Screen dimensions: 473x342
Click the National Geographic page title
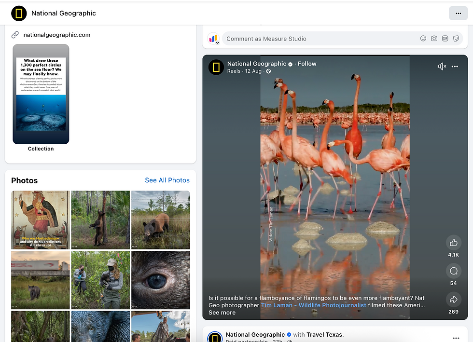[x=64, y=14]
